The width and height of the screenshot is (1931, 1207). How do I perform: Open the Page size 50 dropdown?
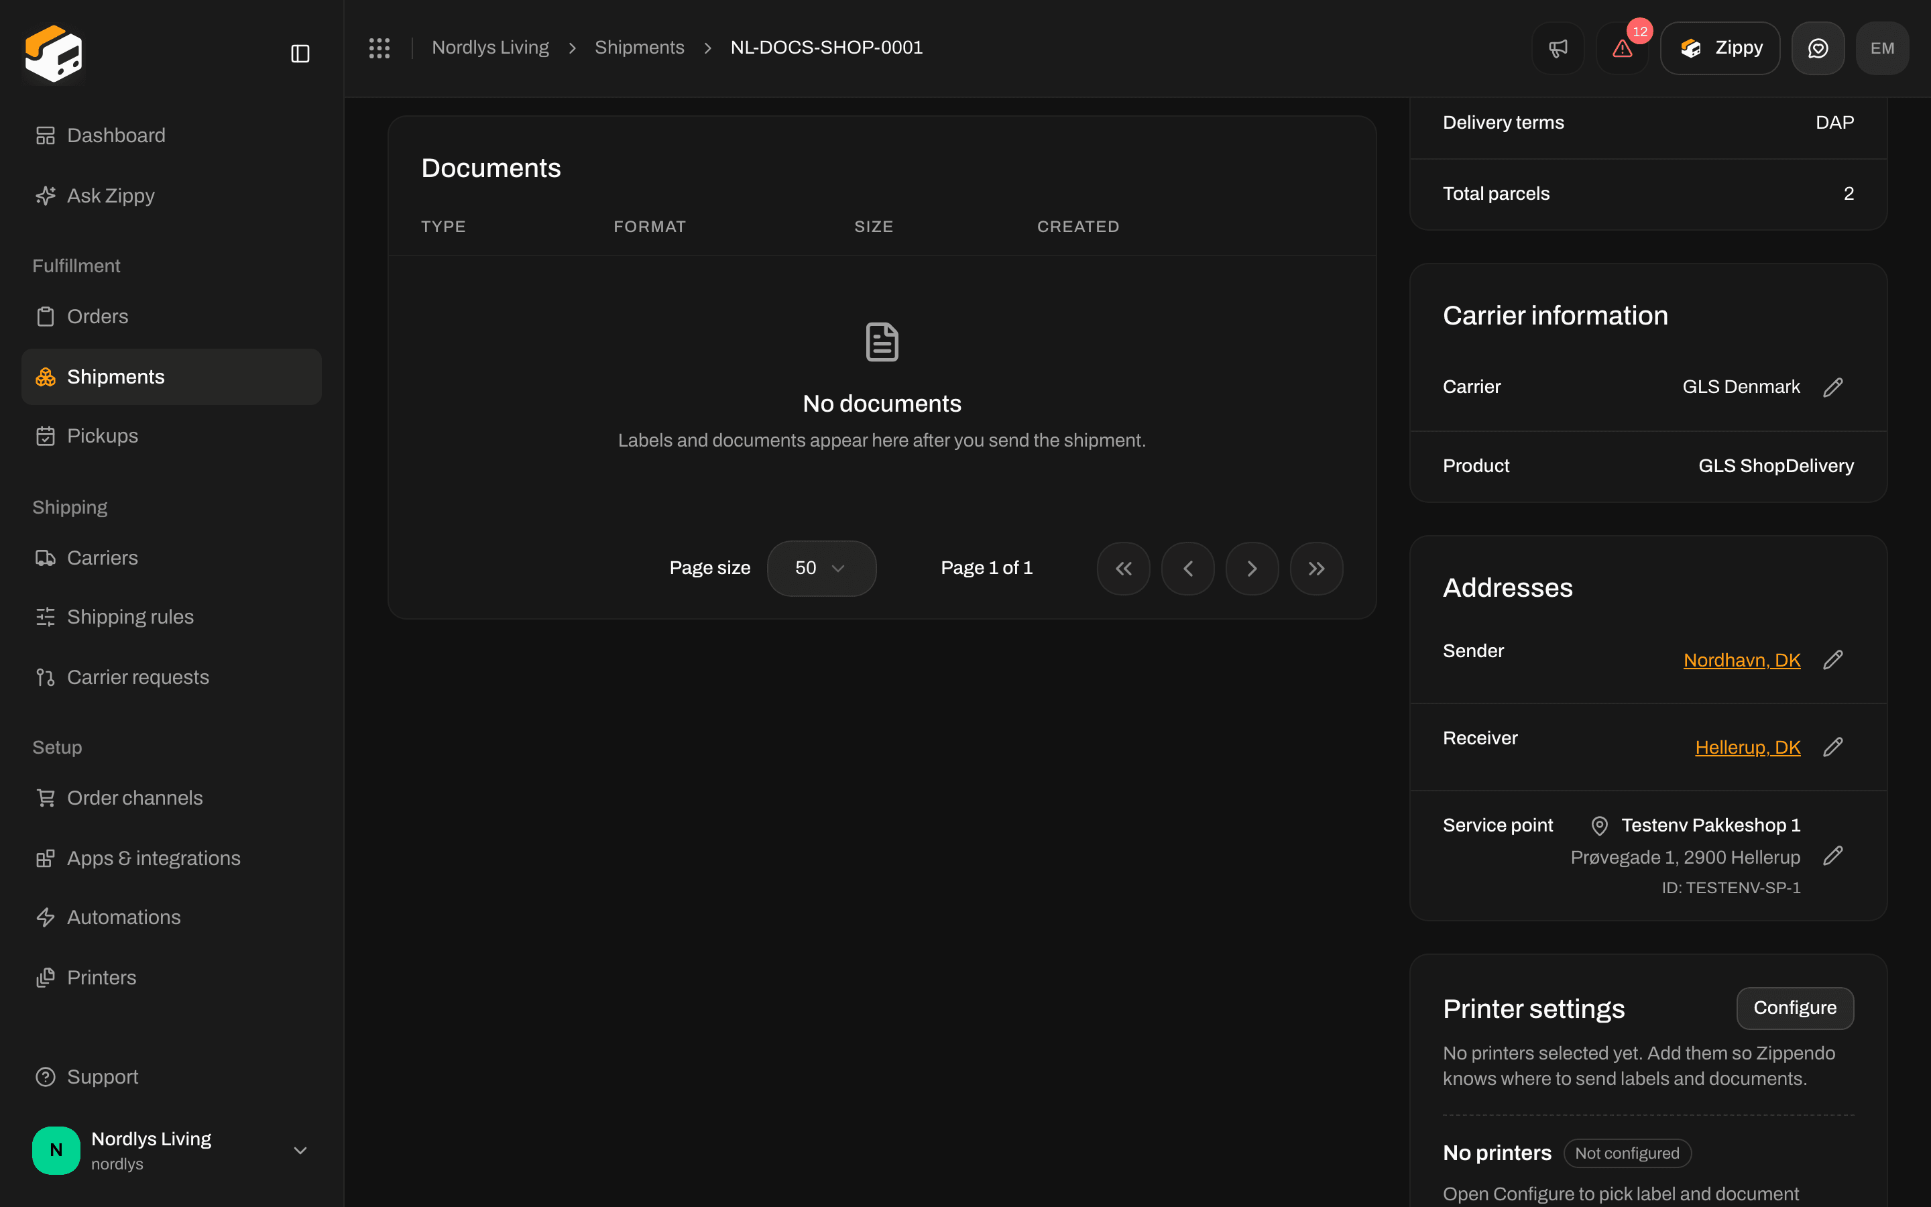(x=821, y=569)
